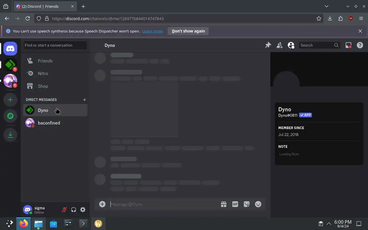Open tracking protection shield icon

pos(39,18)
